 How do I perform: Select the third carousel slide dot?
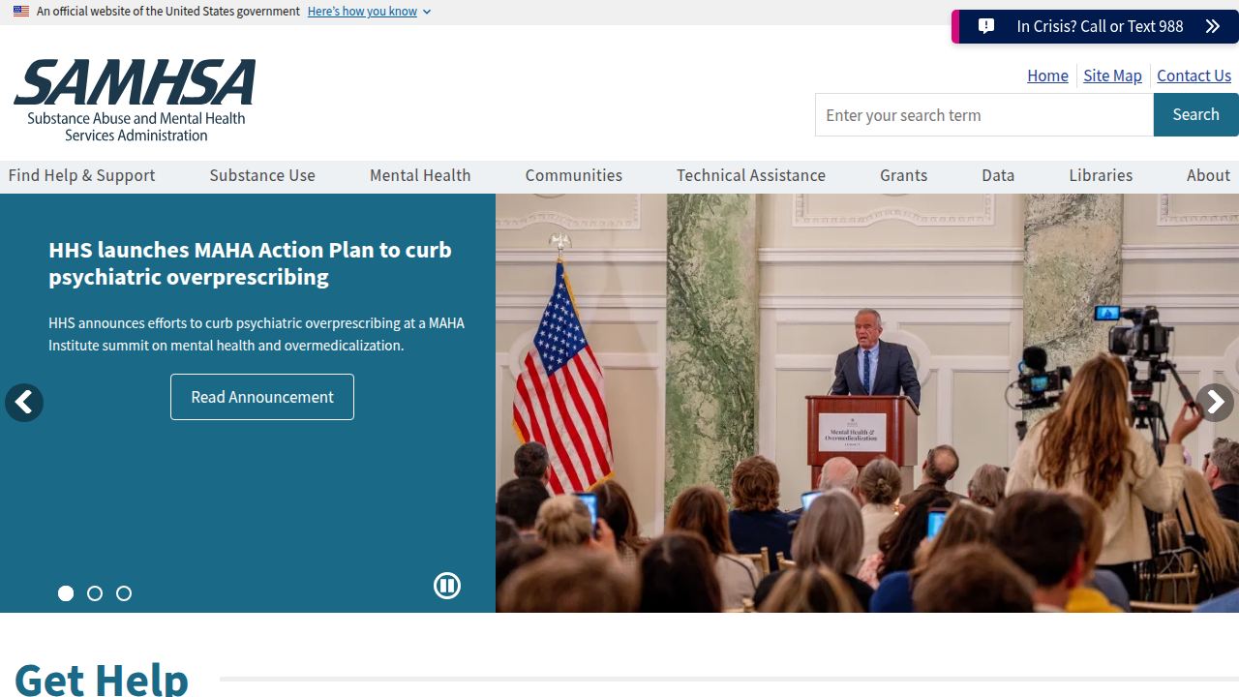point(124,593)
